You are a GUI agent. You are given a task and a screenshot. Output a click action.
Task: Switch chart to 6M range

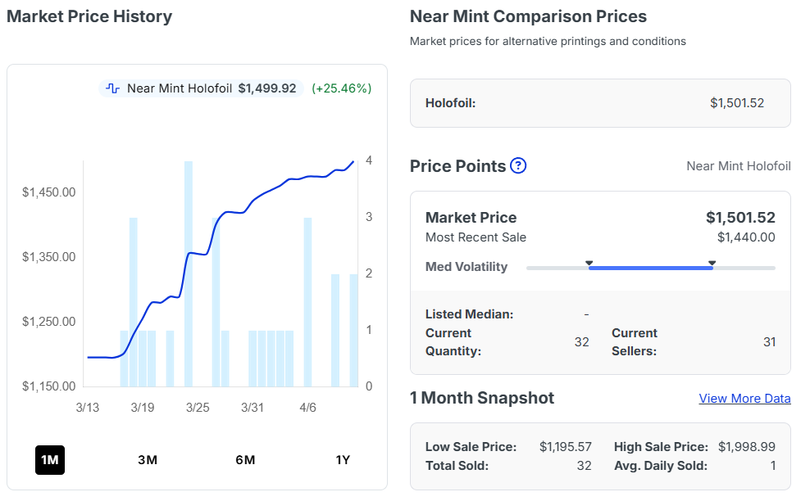[245, 460]
